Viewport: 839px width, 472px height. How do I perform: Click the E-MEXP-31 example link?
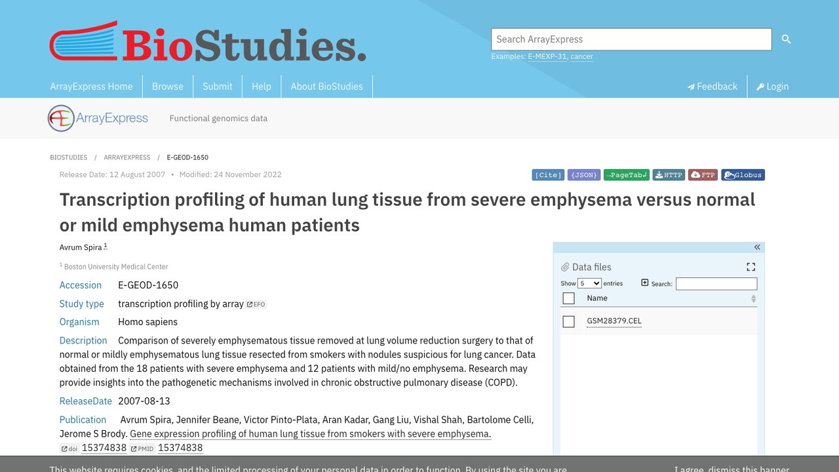pyautogui.click(x=547, y=56)
